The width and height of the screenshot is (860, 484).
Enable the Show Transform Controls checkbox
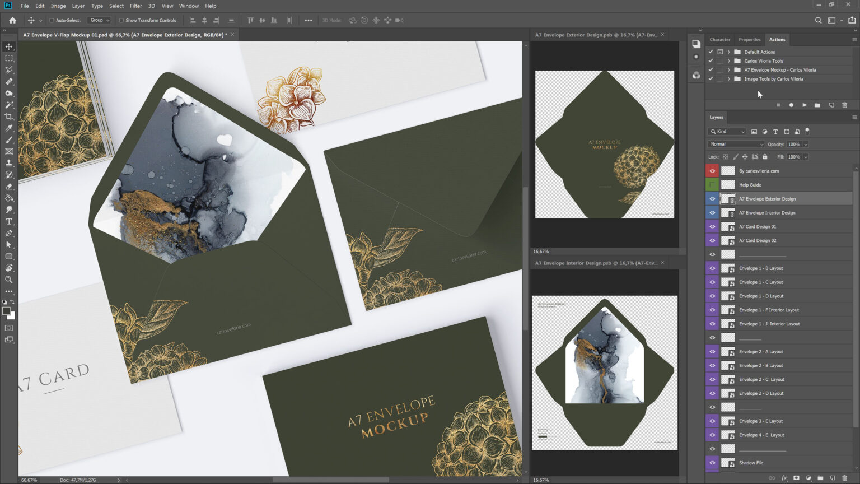click(122, 20)
